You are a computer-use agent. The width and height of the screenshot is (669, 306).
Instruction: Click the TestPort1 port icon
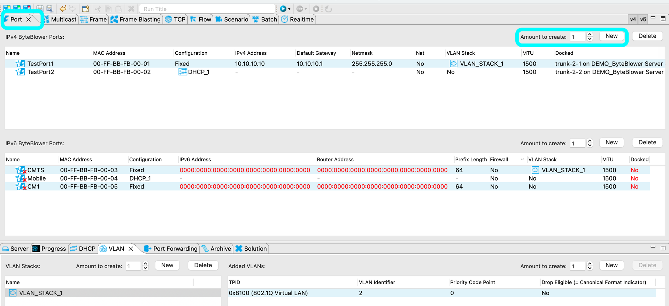[x=21, y=64]
